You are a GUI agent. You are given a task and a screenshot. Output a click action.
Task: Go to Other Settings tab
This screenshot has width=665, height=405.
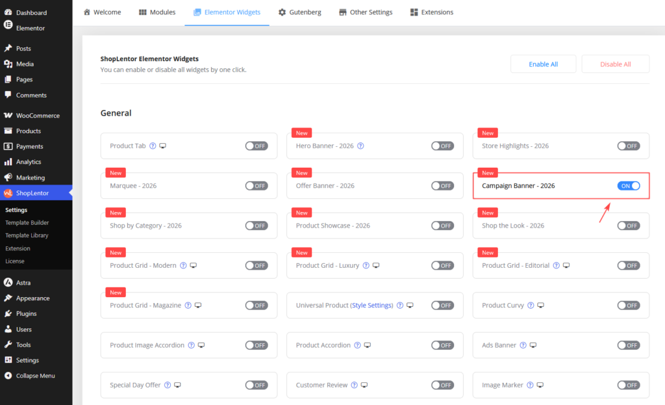[x=366, y=12]
